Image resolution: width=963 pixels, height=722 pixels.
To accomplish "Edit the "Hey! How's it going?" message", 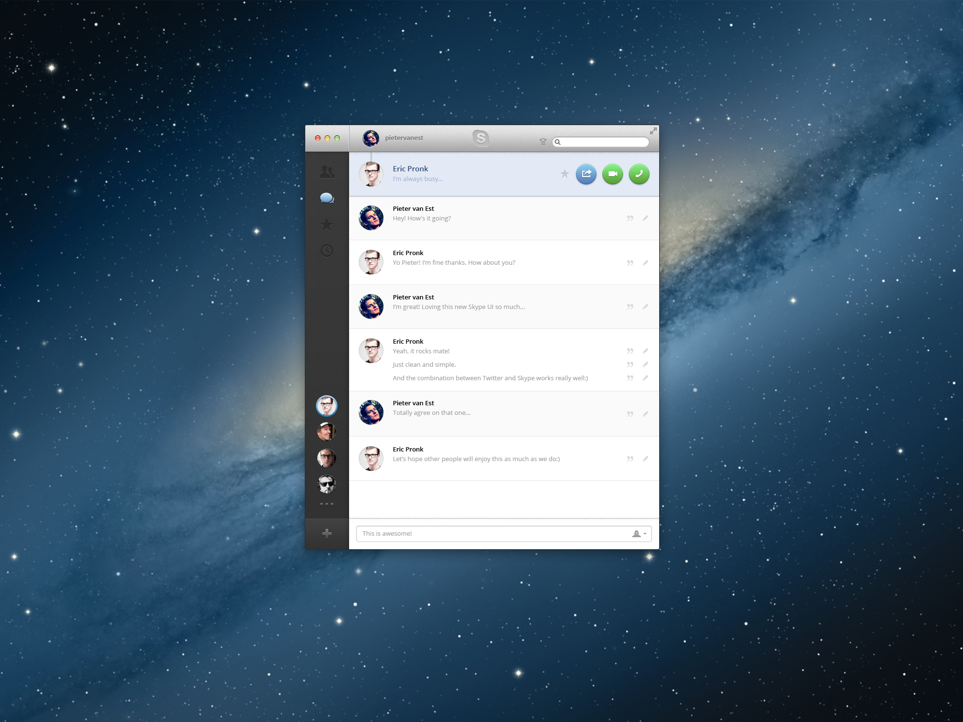I will [645, 218].
